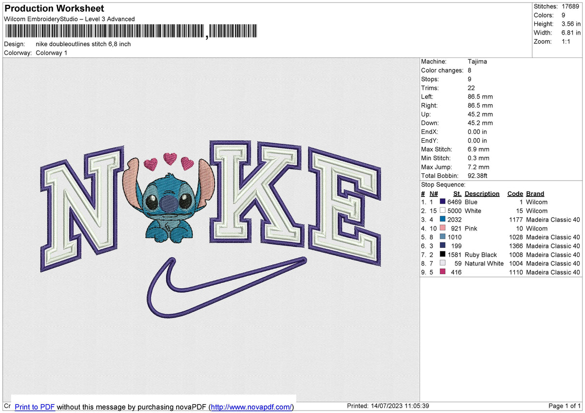
Task: Select the Blue color swatch in row 1
Action: [x=443, y=202]
